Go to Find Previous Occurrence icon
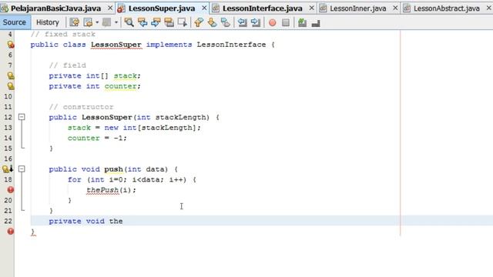The width and height of the screenshot is (493, 277). [143, 22]
